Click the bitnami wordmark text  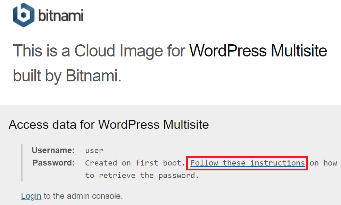[61, 16]
